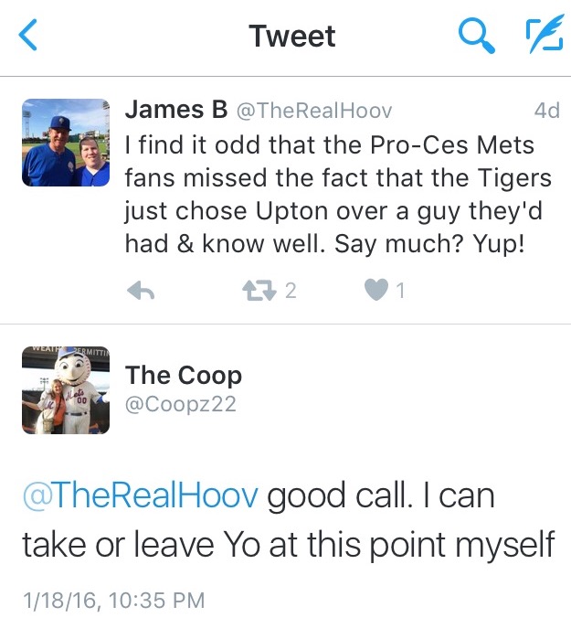Open the @TheRealHoov handle beside James B
This screenshot has height=628, width=571.
click(x=314, y=112)
